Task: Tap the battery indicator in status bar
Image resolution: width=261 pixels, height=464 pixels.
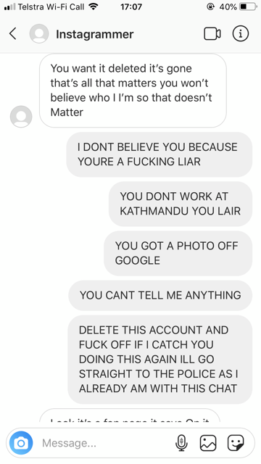Action: 248,7
